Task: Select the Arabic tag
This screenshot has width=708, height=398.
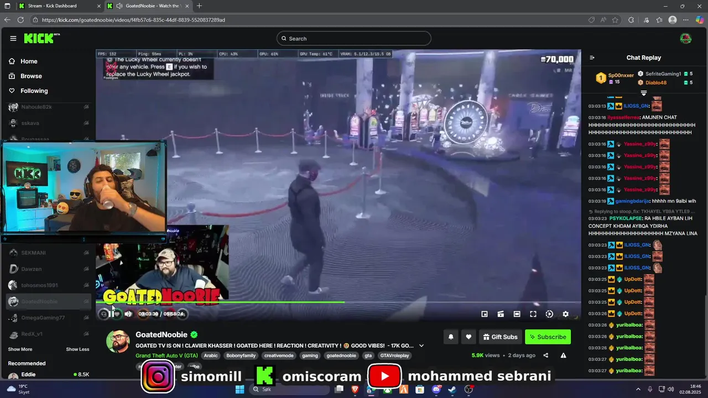Action: [x=211, y=355]
